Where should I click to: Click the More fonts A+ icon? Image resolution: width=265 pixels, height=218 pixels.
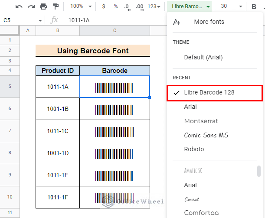[x=177, y=22]
